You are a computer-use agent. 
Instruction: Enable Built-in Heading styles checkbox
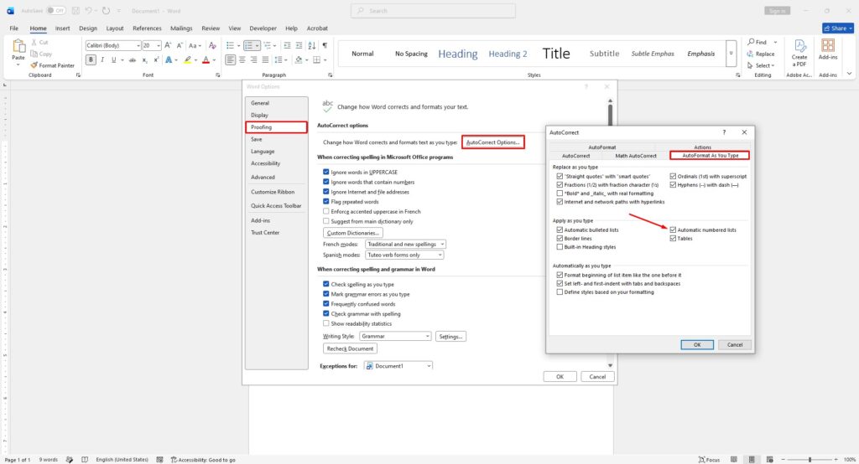pyautogui.click(x=560, y=247)
